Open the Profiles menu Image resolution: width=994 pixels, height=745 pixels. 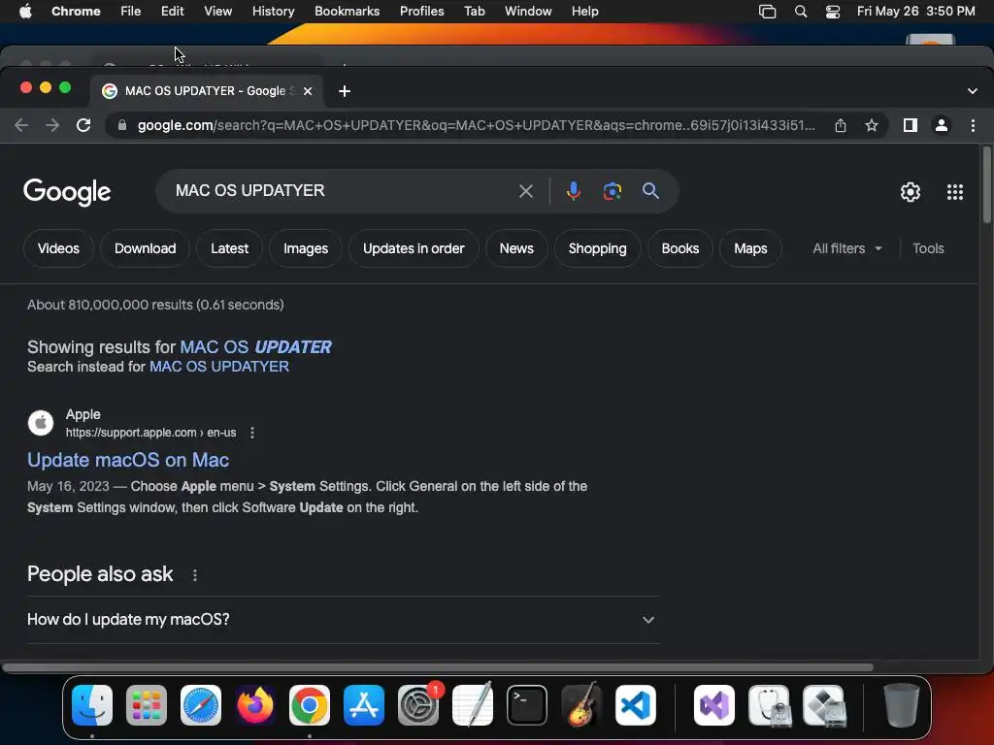(421, 11)
